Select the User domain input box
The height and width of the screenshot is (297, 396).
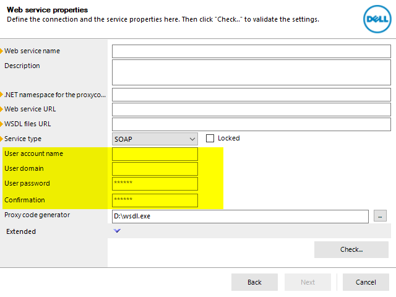(155, 169)
